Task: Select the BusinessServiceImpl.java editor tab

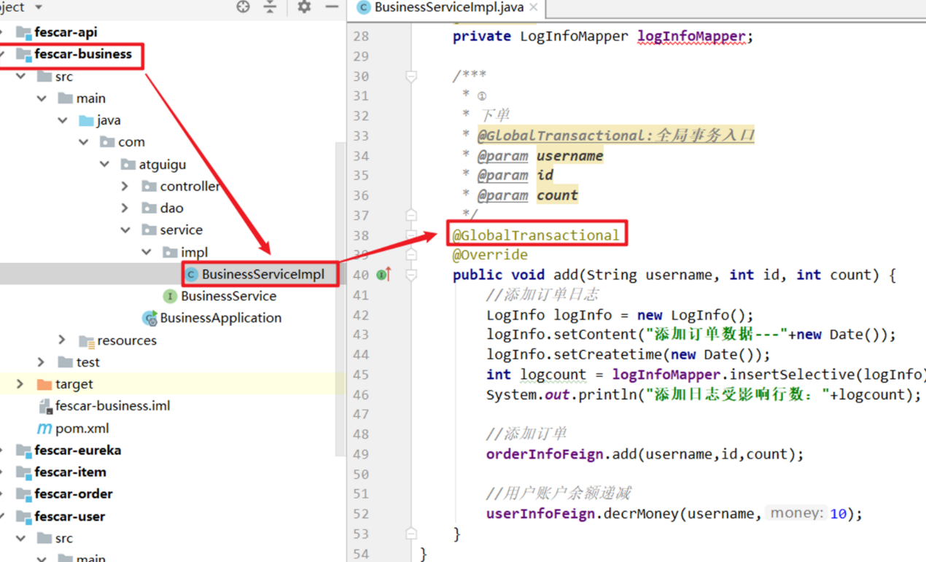Action: point(448,7)
